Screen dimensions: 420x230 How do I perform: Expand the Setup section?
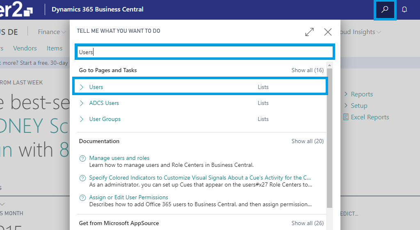(x=346, y=106)
